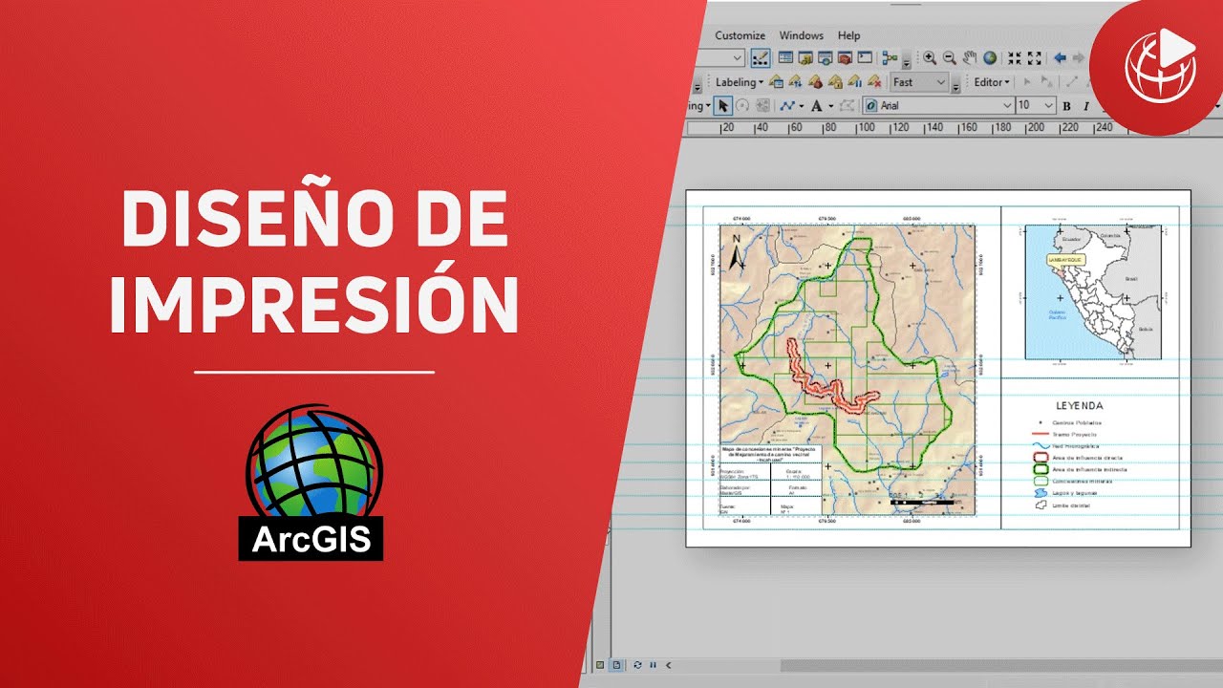Click the View Unplaced Labels icon
Image resolution: width=1223 pixels, height=688 pixels.
(x=874, y=82)
